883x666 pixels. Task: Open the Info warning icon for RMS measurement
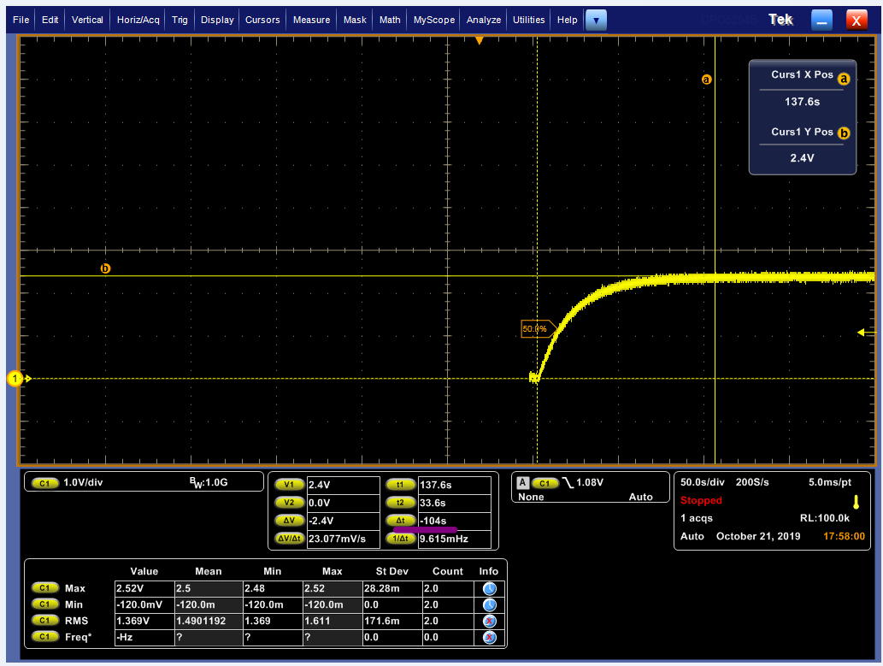(x=489, y=621)
